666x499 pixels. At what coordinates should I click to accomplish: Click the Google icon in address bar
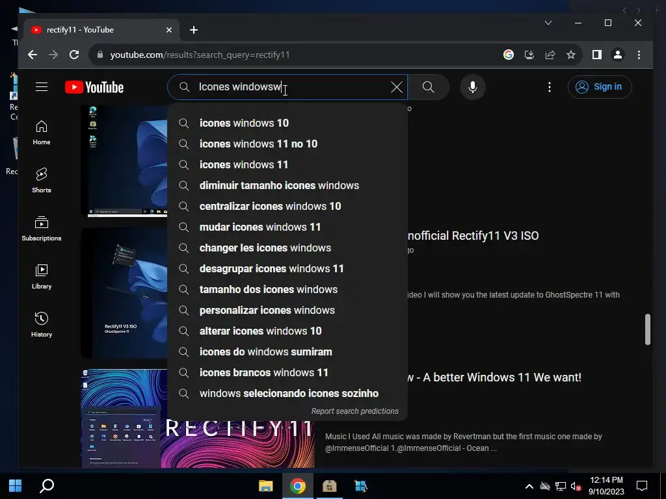pyautogui.click(x=509, y=55)
